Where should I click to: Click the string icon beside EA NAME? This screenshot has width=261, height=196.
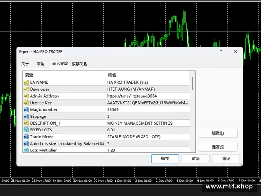[26, 82]
